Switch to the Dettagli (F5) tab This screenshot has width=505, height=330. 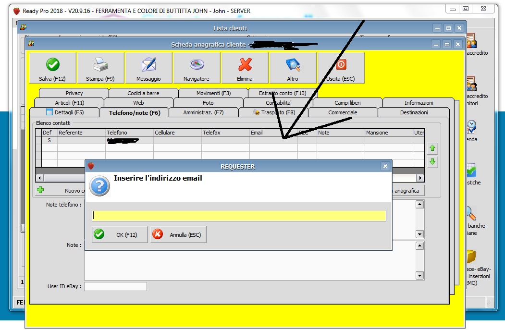[x=64, y=112]
